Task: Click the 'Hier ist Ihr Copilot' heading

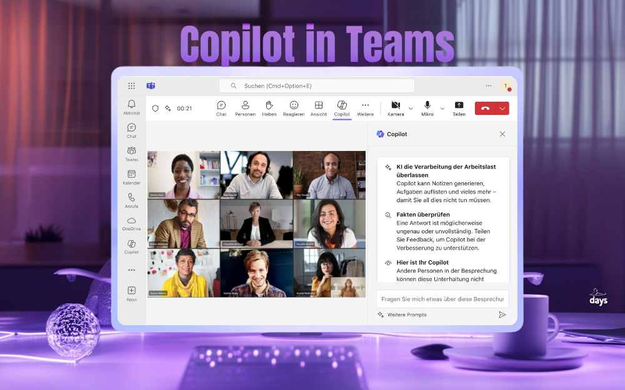Action: (422, 263)
